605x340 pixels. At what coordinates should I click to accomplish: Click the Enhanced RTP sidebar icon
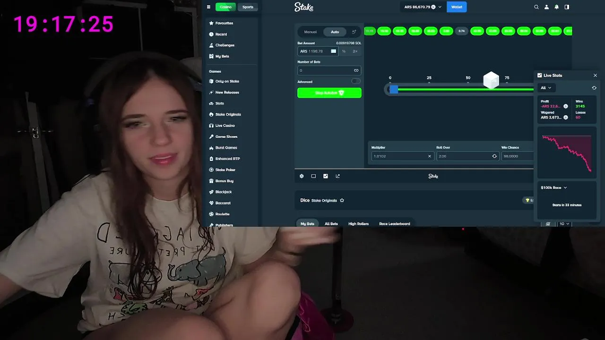pos(211,159)
